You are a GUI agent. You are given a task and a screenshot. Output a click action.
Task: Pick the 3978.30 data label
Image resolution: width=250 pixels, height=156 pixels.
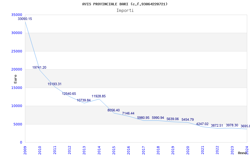[232, 125]
